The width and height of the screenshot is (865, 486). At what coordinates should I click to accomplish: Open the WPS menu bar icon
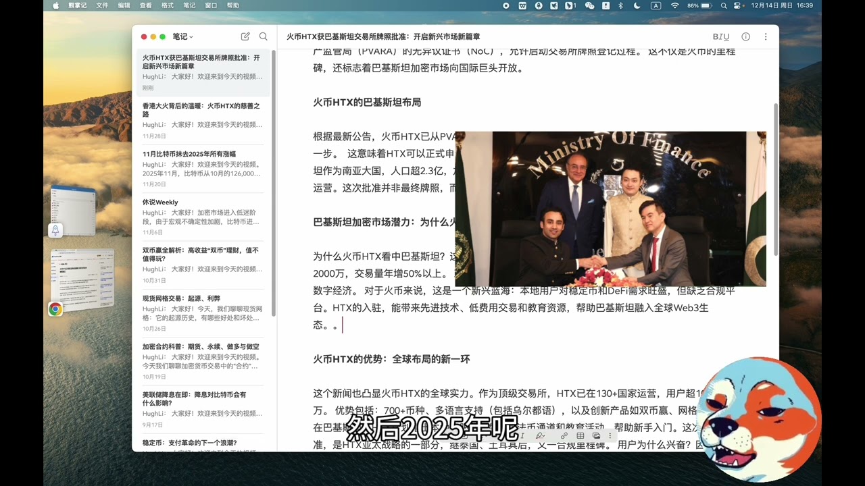coord(522,5)
